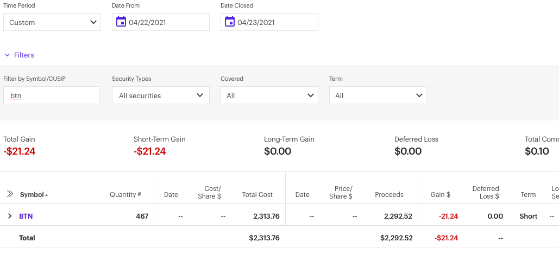Sort by Proceeds column header
This screenshot has height=255, width=559.
[389, 194]
